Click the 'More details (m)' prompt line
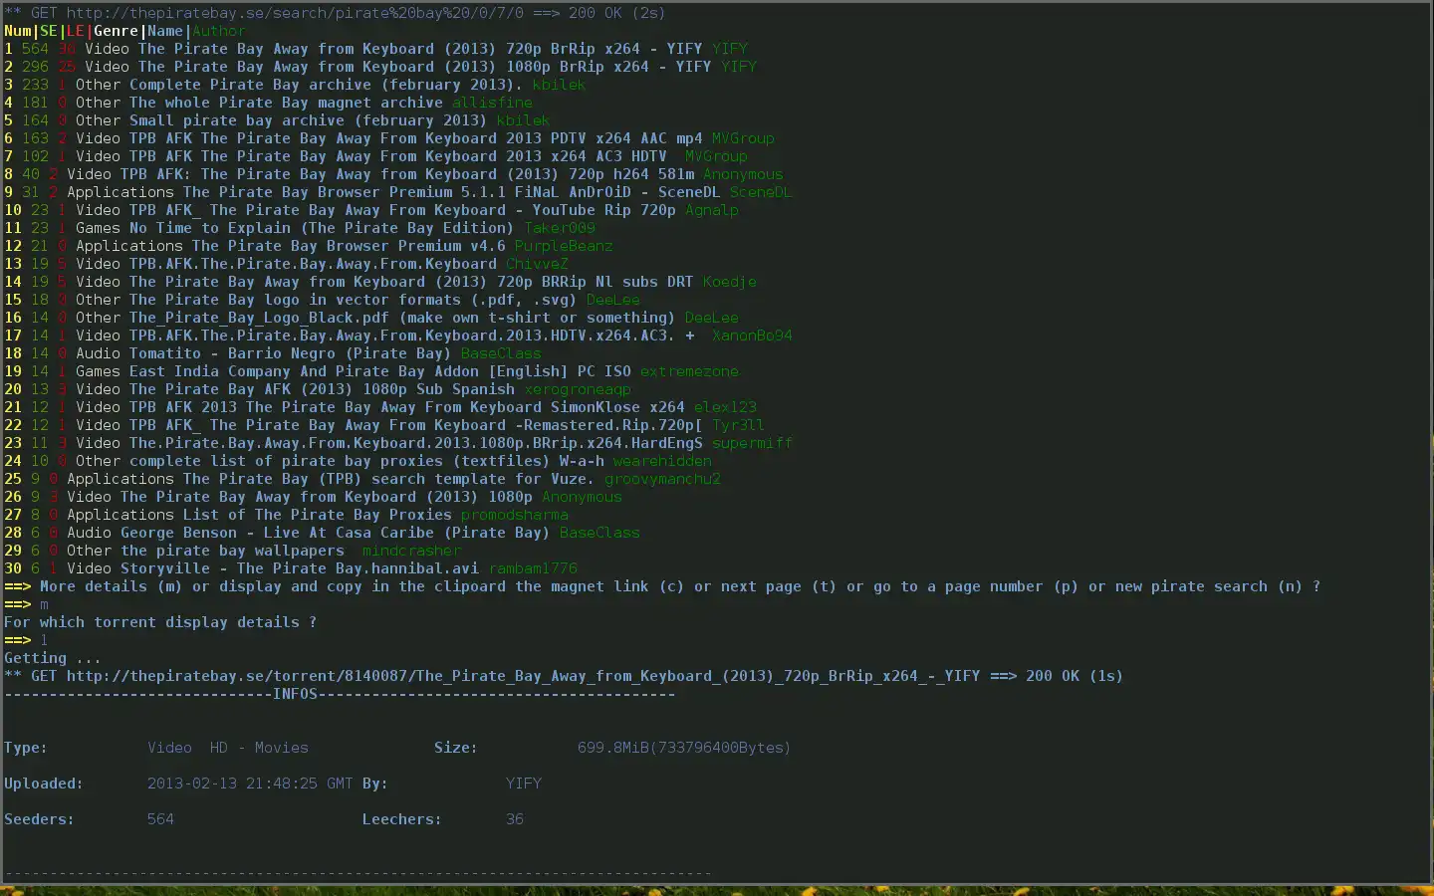The image size is (1434, 896). tap(662, 586)
